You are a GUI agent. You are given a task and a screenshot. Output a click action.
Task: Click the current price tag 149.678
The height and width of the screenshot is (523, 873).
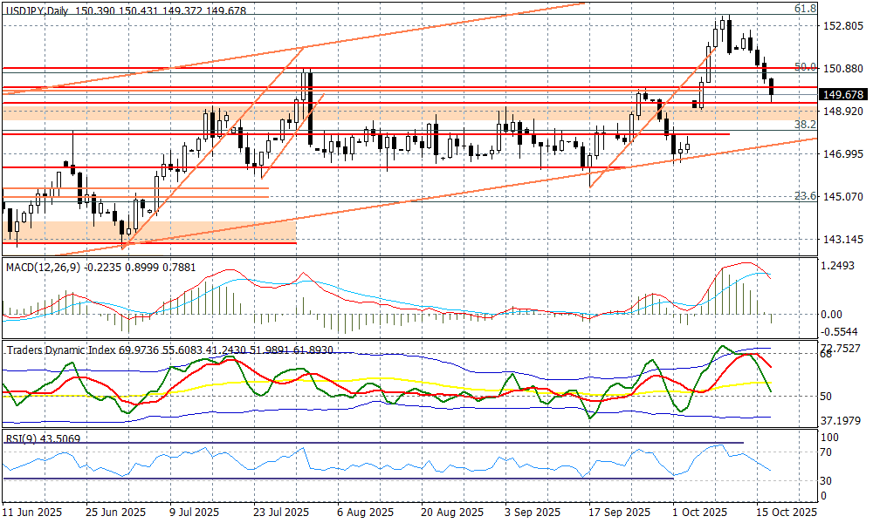[x=842, y=95]
